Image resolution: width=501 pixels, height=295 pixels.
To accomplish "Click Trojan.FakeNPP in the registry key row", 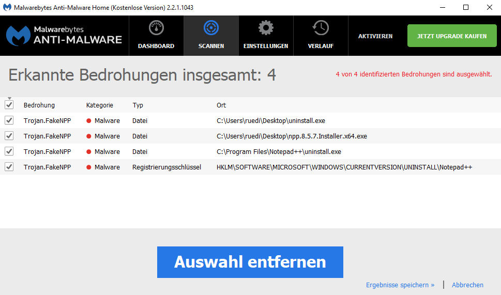I will (x=47, y=167).
